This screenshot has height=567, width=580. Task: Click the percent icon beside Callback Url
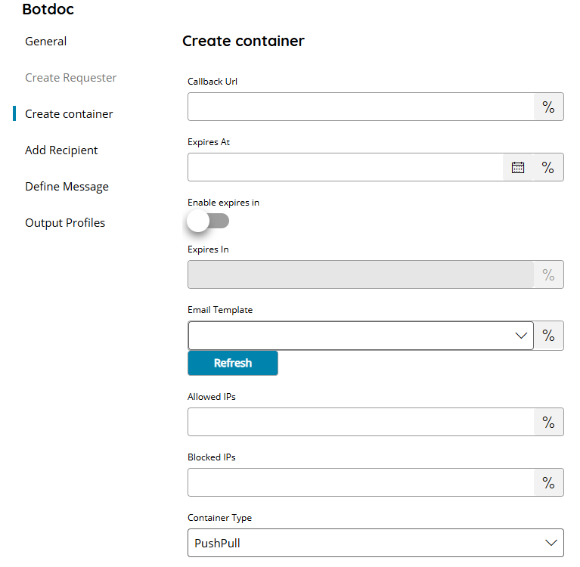coord(548,107)
